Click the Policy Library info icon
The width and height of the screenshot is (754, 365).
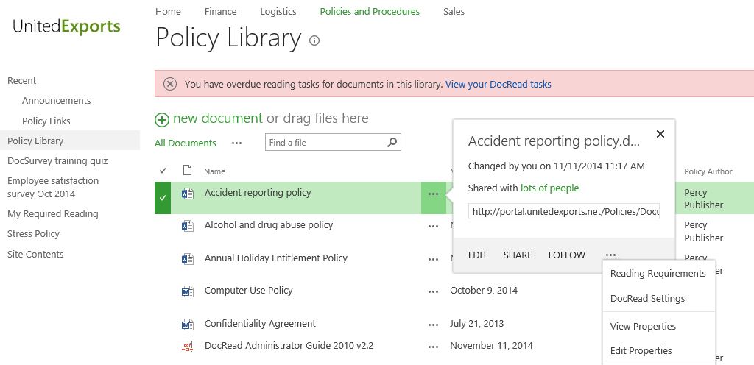[x=314, y=40]
